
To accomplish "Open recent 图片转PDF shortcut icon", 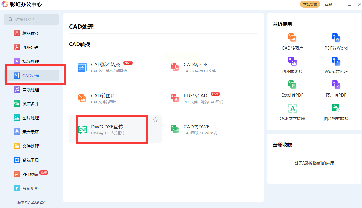I will [336, 84].
